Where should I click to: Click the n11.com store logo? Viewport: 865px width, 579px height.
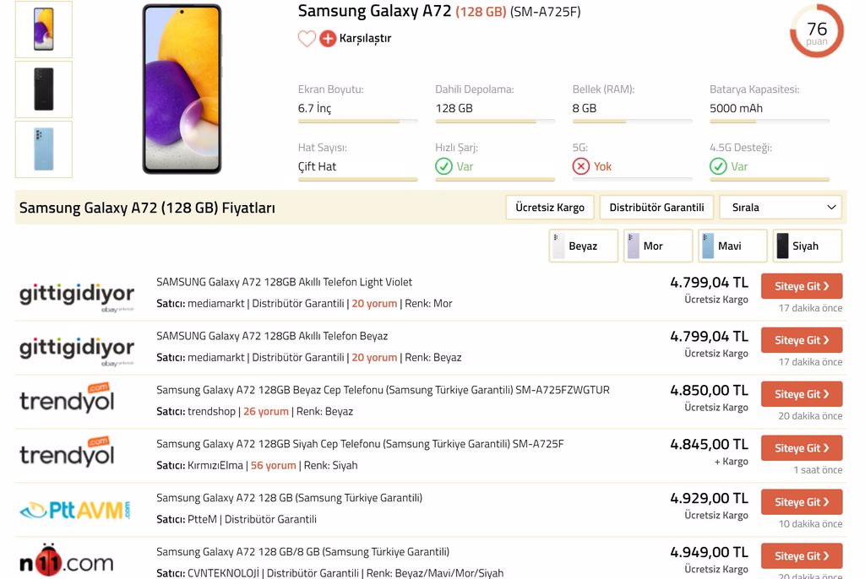(66, 560)
